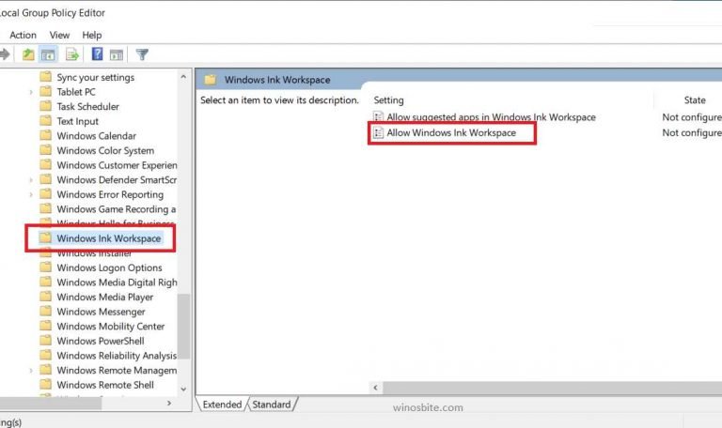Expand the Tablet PC tree node
The width and height of the screenshot is (722, 428).
[x=31, y=92]
